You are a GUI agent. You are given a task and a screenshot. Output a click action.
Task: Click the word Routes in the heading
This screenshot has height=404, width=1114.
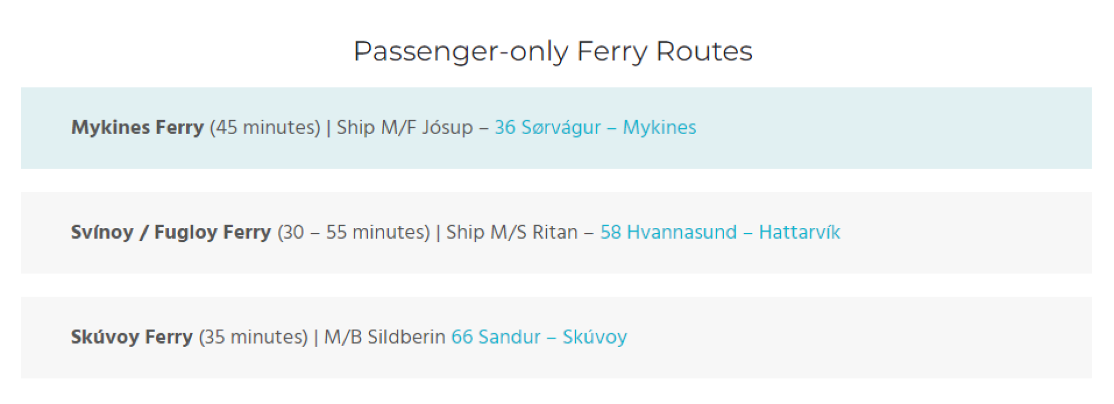click(x=704, y=51)
